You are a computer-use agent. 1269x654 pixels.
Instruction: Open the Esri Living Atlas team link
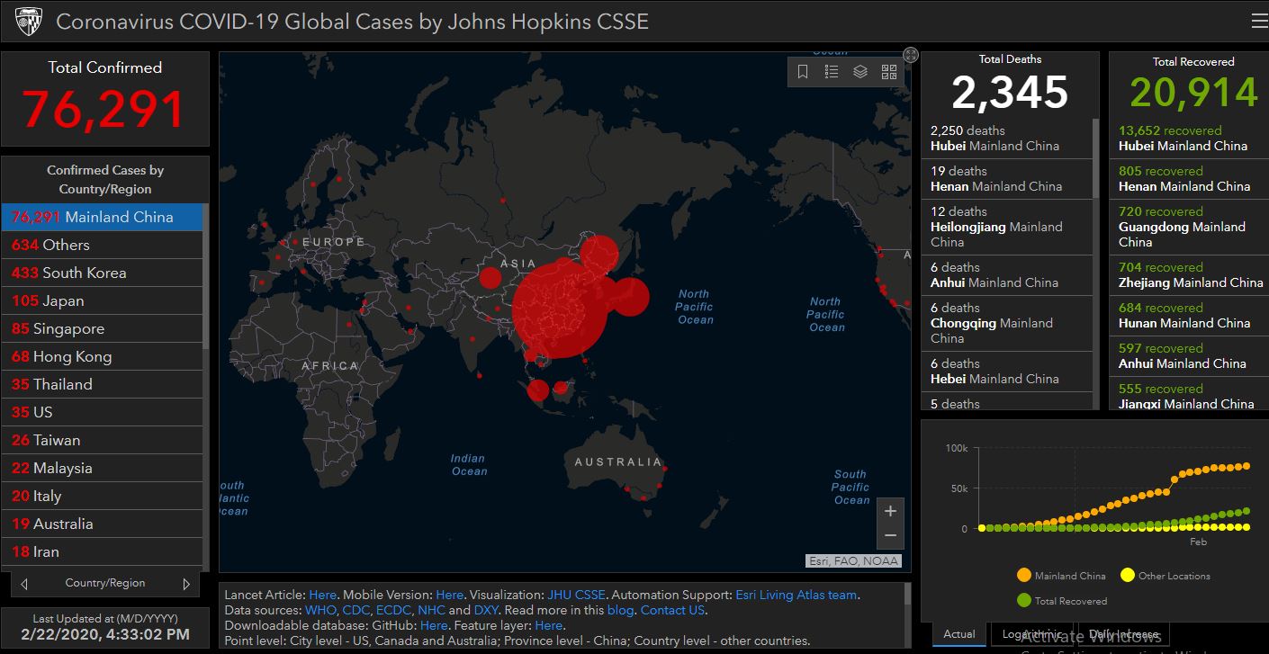(x=796, y=595)
